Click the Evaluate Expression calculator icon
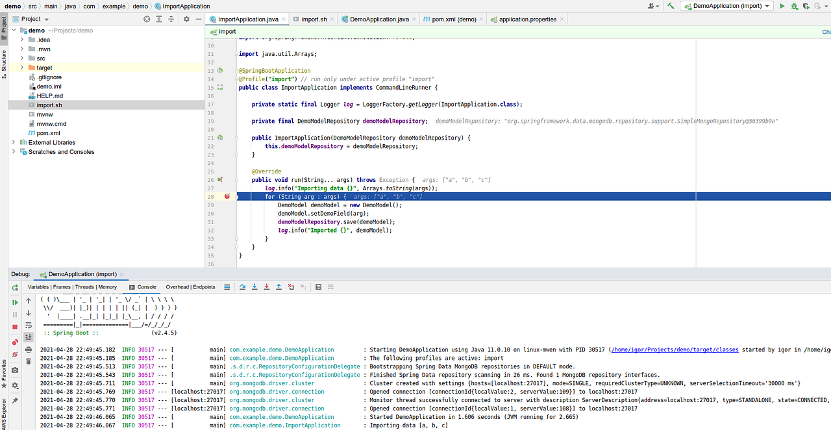The height and width of the screenshot is (430, 831). [x=318, y=287]
